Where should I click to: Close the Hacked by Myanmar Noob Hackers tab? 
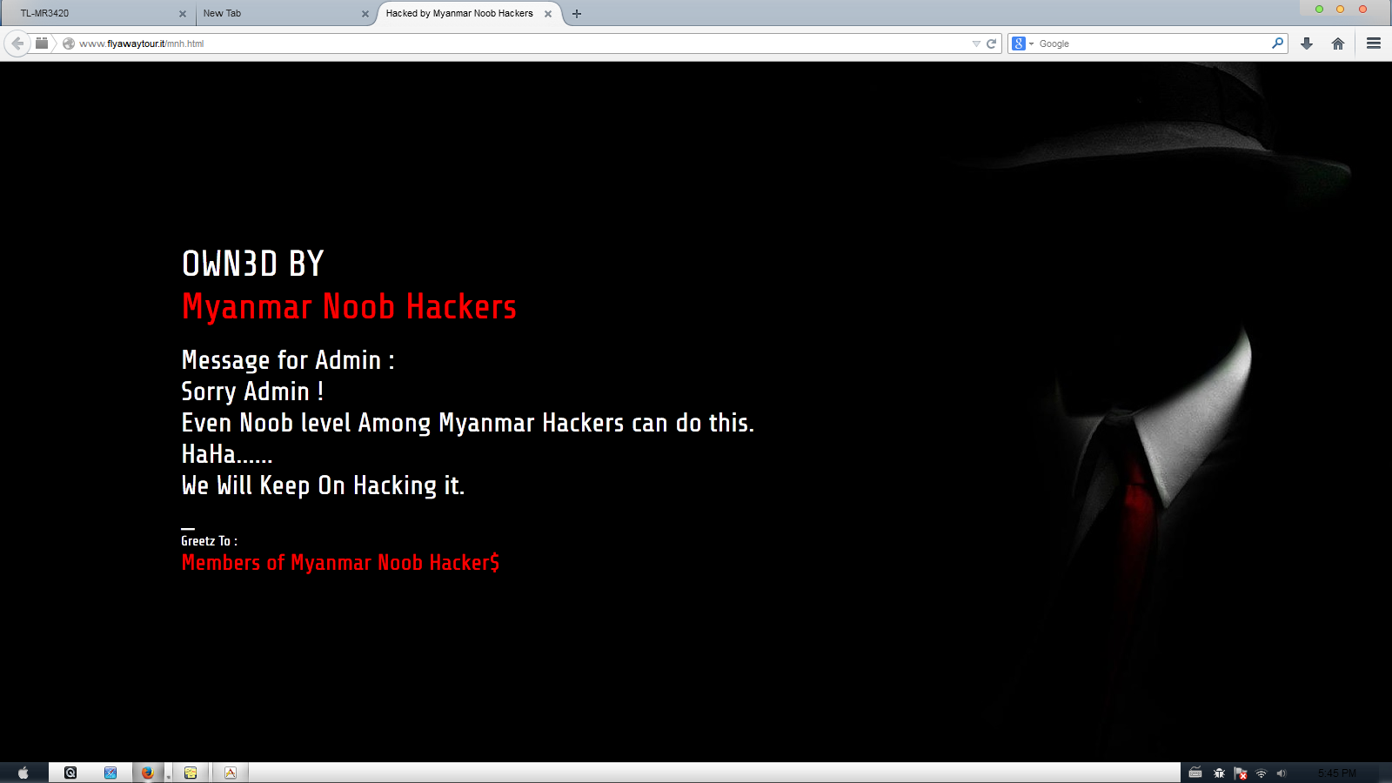pyautogui.click(x=548, y=14)
